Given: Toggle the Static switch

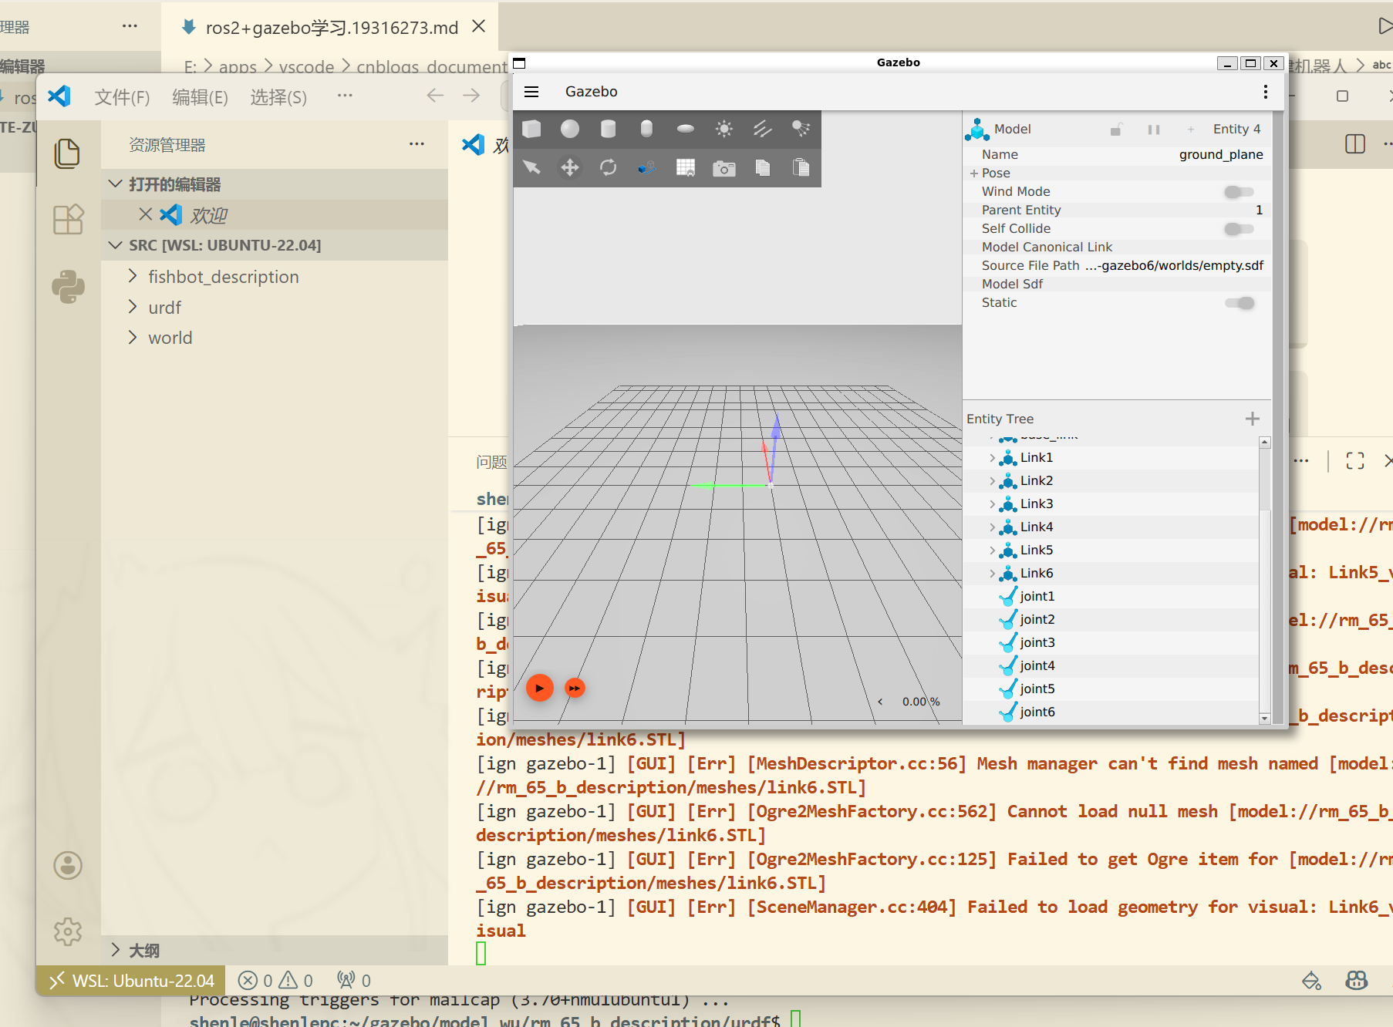Looking at the screenshot, I should 1239,303.
